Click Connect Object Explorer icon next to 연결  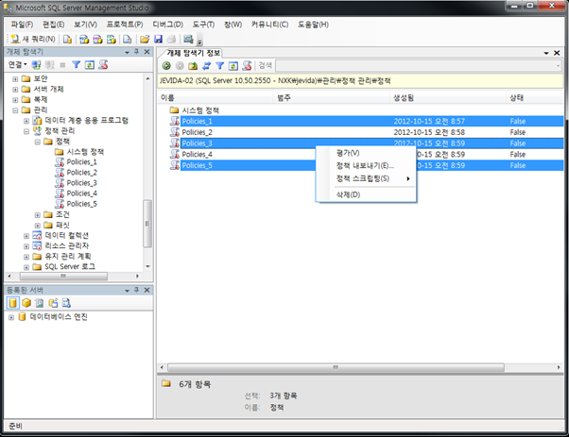(x=36, y=65)
